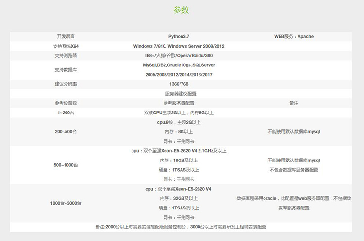Click the Python3.7 value cell
Image resolution: width=364 pixels, height=241 pixels.
click(x=179, y=36)
